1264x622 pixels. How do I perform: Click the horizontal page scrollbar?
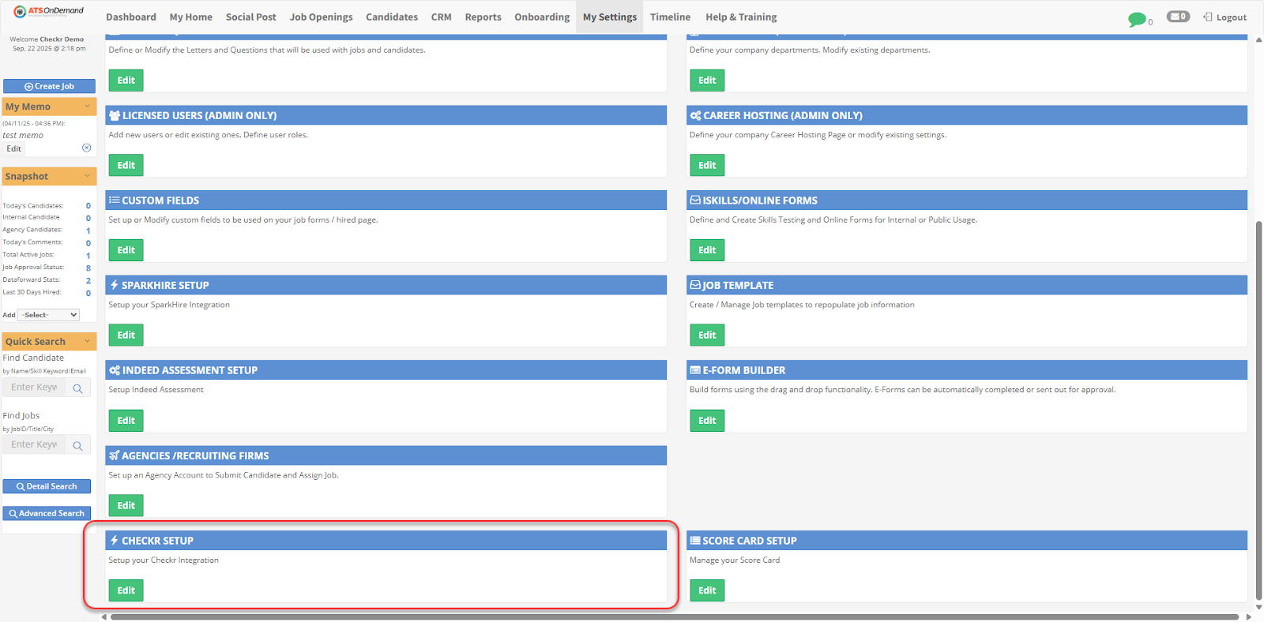click(674, 617)
